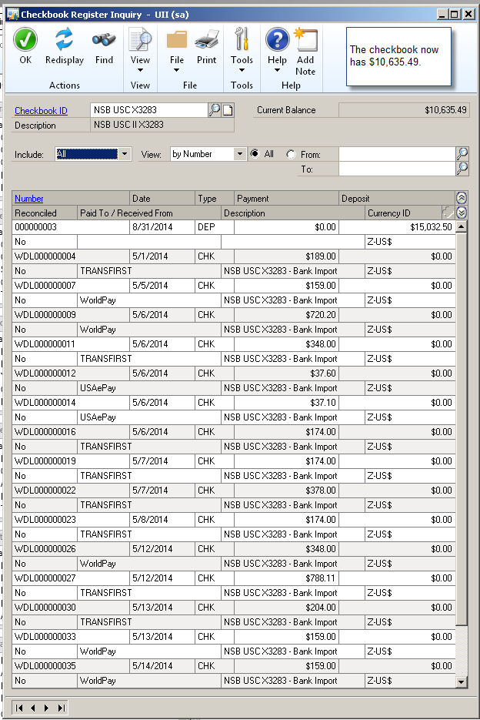The image size is (480, 720).
Task: Expand the Tools menu arrow
Action: click(242, 70)
